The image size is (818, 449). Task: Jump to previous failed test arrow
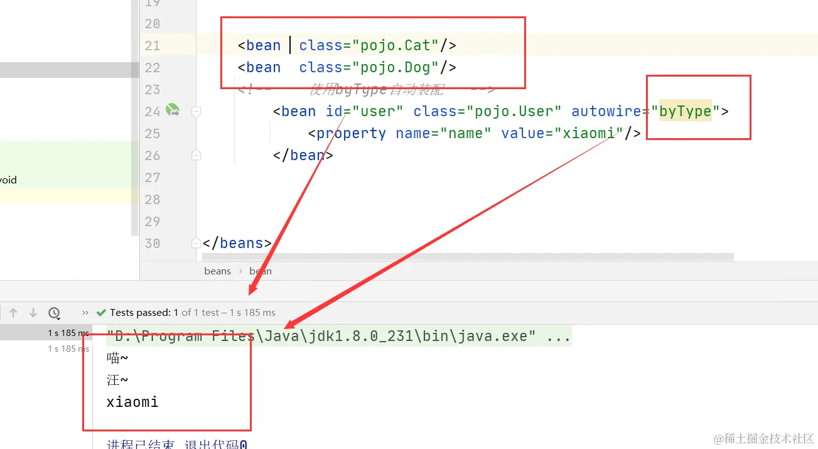point(13,312)
